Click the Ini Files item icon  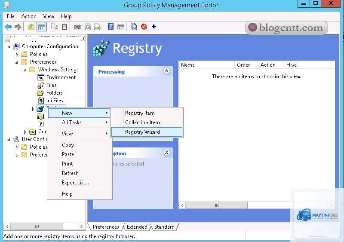(41, 101)
